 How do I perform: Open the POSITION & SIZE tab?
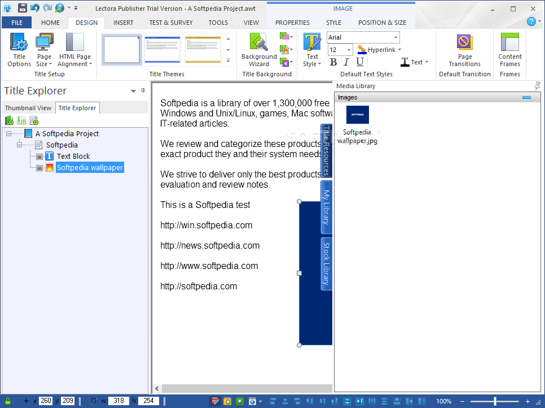tap(382, 23)
